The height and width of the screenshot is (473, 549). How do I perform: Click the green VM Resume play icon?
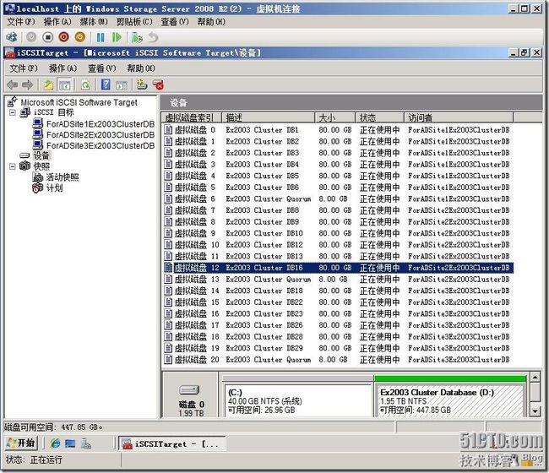pos(114,37)
